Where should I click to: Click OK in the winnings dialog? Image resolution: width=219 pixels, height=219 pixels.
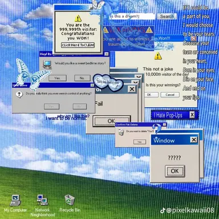click(x=152, y=95)
